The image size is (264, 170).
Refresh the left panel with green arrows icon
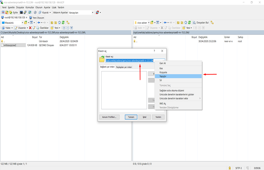click(x=63, y=23)
